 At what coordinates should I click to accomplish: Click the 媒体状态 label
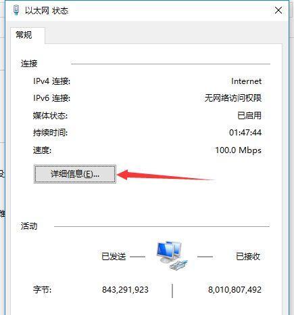pos(50,116)
